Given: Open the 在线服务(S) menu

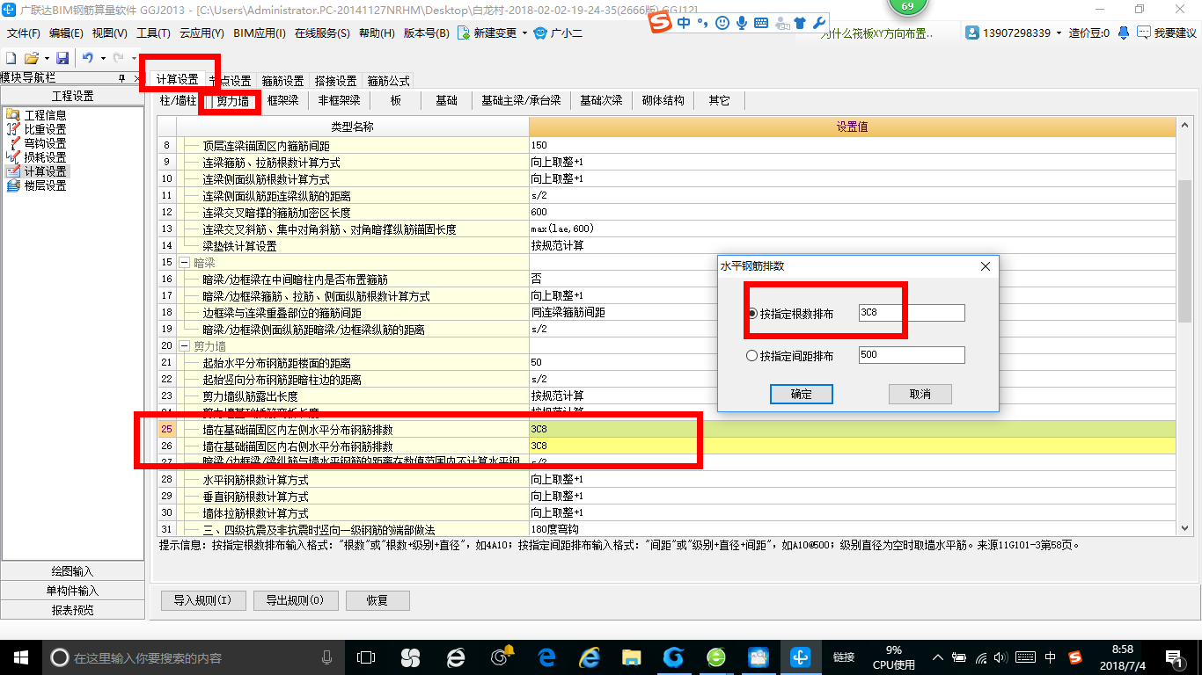Looking at the screenshot, I should (x=322, y=33).
